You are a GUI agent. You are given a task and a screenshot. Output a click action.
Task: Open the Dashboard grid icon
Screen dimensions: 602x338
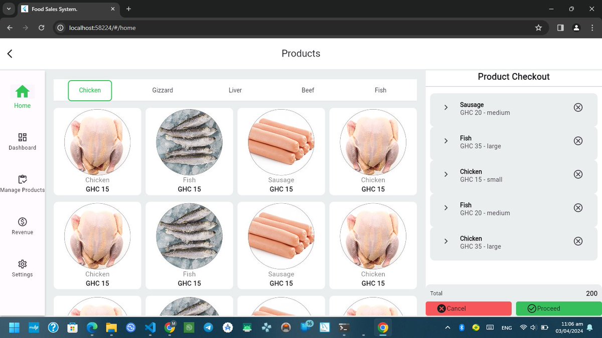[23, 137]
